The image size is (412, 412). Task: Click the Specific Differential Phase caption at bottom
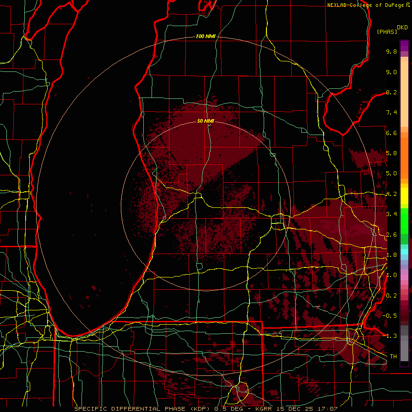pyautogui.click(x=206, y=409)
